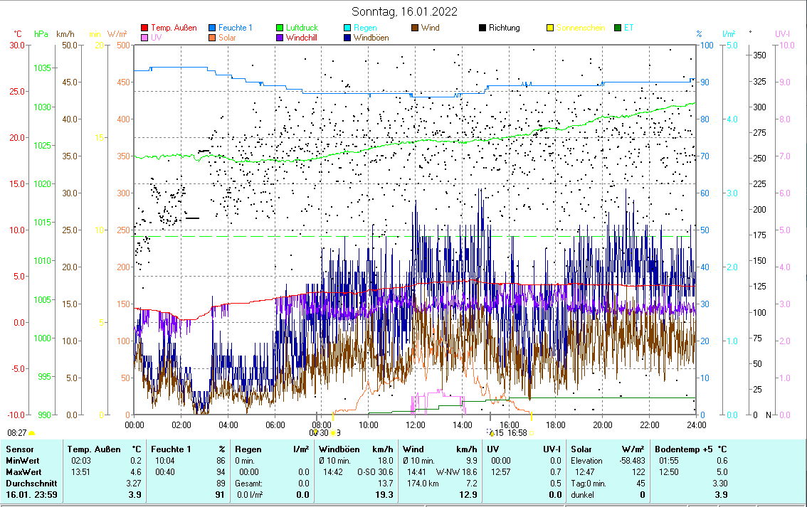Click the black Richtung legend square

(x=482, y=28)
